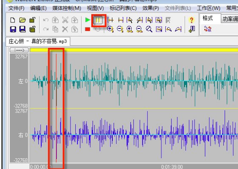Click the |---> button above the amplitude scale

tap(19, 50)
